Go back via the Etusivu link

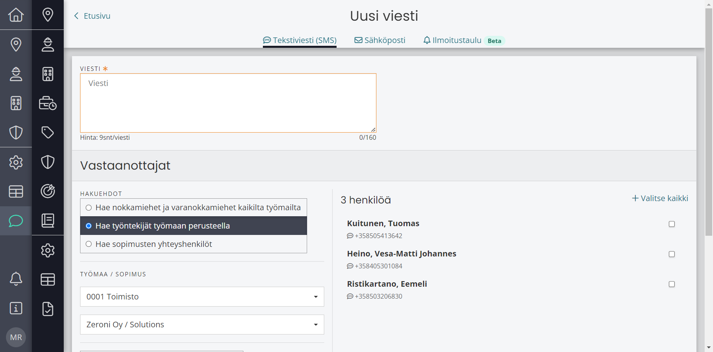[92, 16]
